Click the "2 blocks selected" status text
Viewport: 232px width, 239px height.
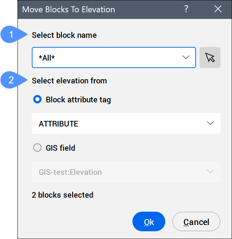coord(63,195)
